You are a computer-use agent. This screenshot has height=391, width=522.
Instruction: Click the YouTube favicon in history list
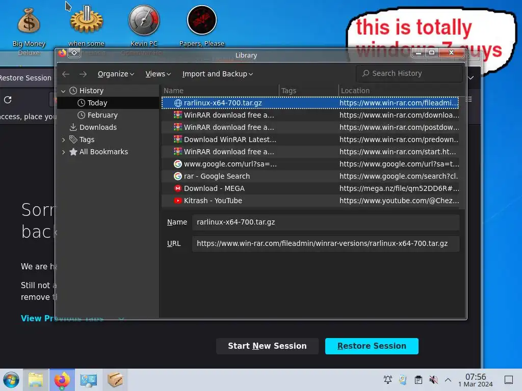pyautogui.click(x=178, y=201)
